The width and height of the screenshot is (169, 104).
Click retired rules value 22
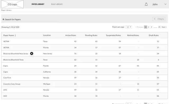pyautogui.click(x=138, y=60)
